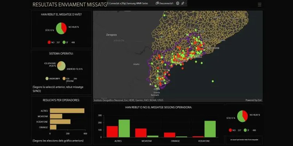Viewport: 293px width, 146px height.
Task: Select red ORANGE bar in Segons Operadora chart
Action: tap(170, 135)
